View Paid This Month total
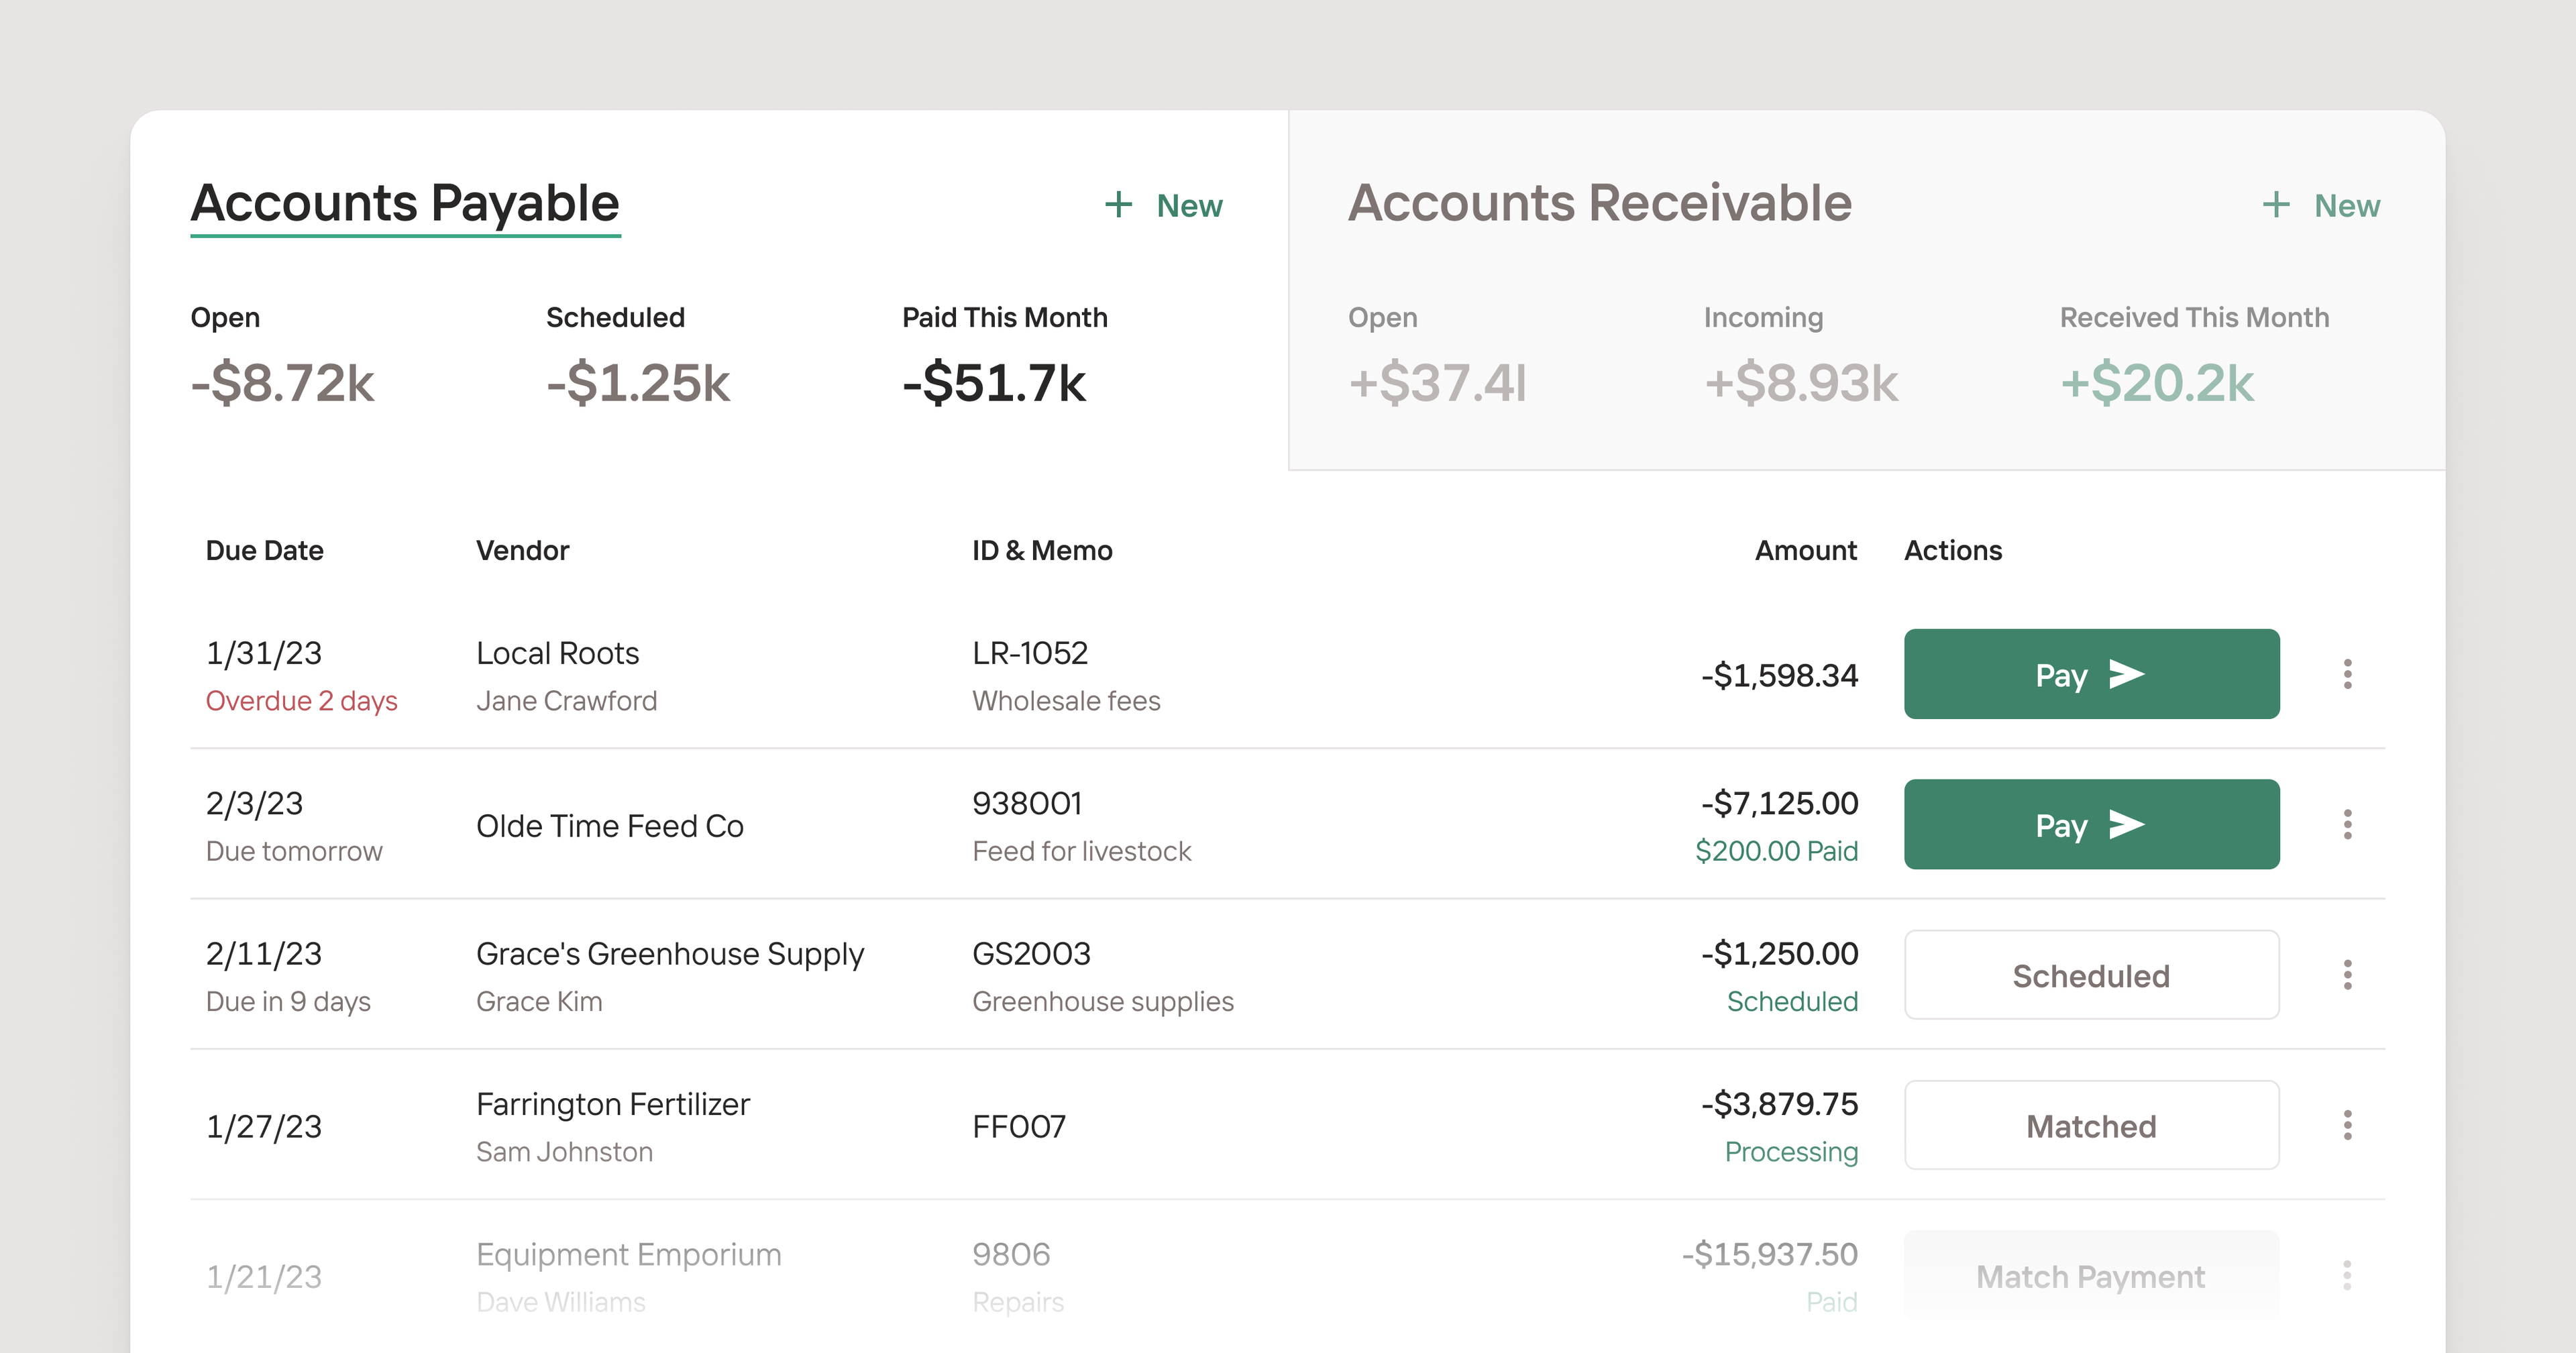 (993, 383)
